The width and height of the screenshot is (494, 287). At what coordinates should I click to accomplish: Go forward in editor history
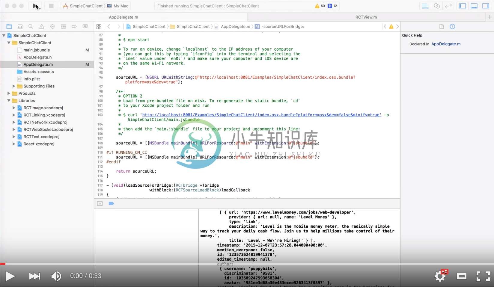coord(119,27)
